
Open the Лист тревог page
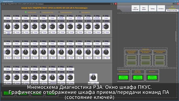(x=144, y=8)
